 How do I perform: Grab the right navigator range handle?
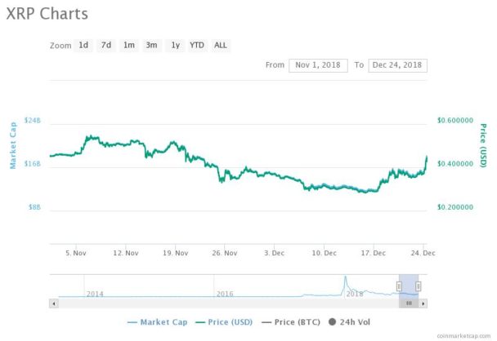[x=419, y=286]
